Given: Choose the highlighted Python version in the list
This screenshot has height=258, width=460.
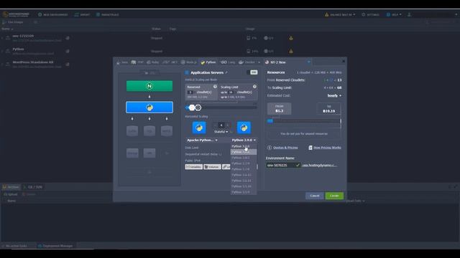Looking at the screenshot, I should click(x=244, y=152).
